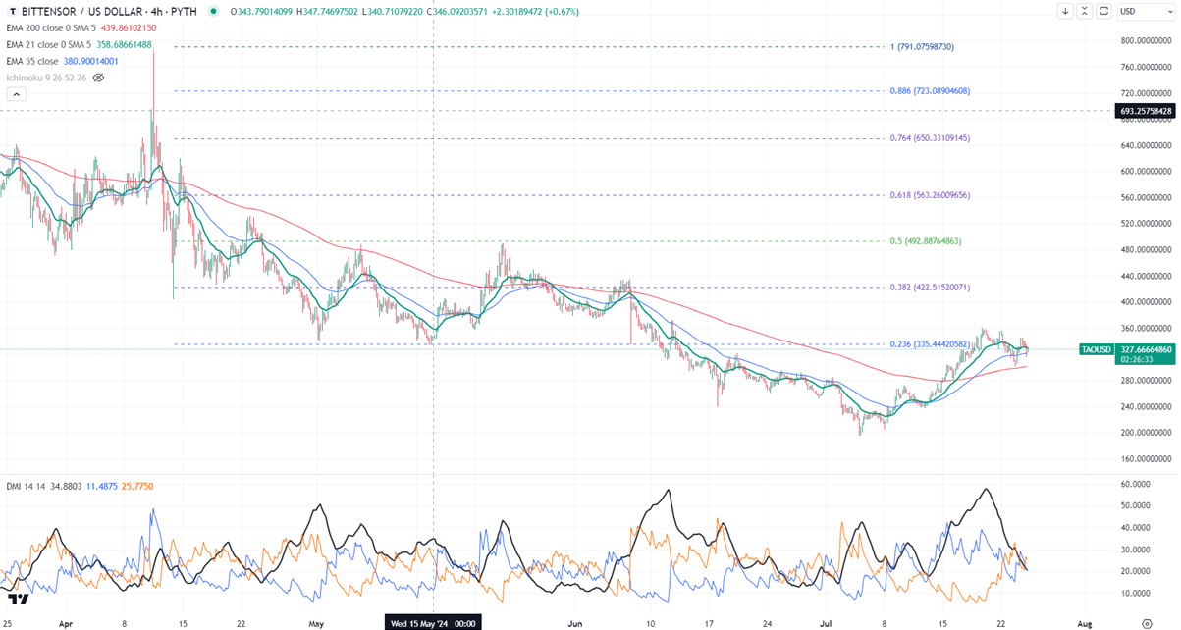Toggle fullscreen mode icon at top right
The height and width of the screenshot is (630, 1181).
(1104, 12)
